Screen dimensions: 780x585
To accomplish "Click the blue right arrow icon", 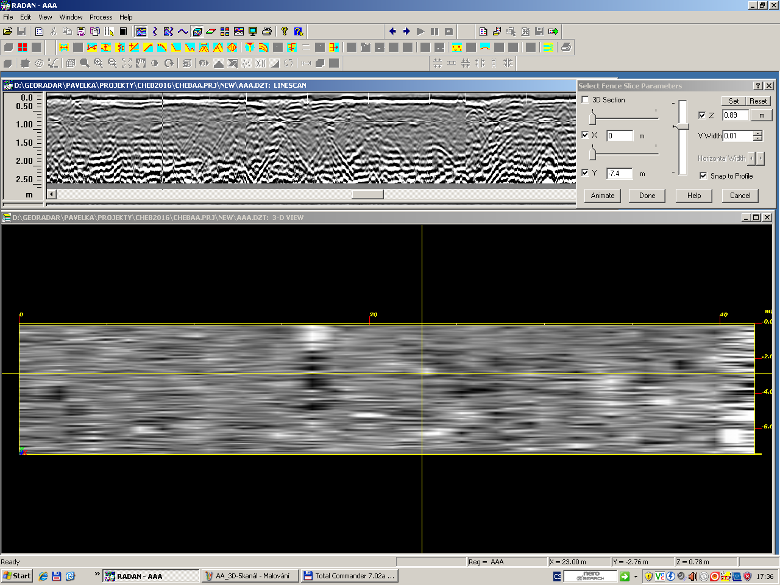I will pos(406,31).
